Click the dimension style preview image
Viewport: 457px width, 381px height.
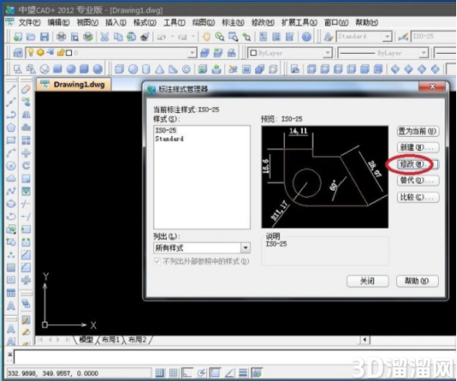[325, 177]
